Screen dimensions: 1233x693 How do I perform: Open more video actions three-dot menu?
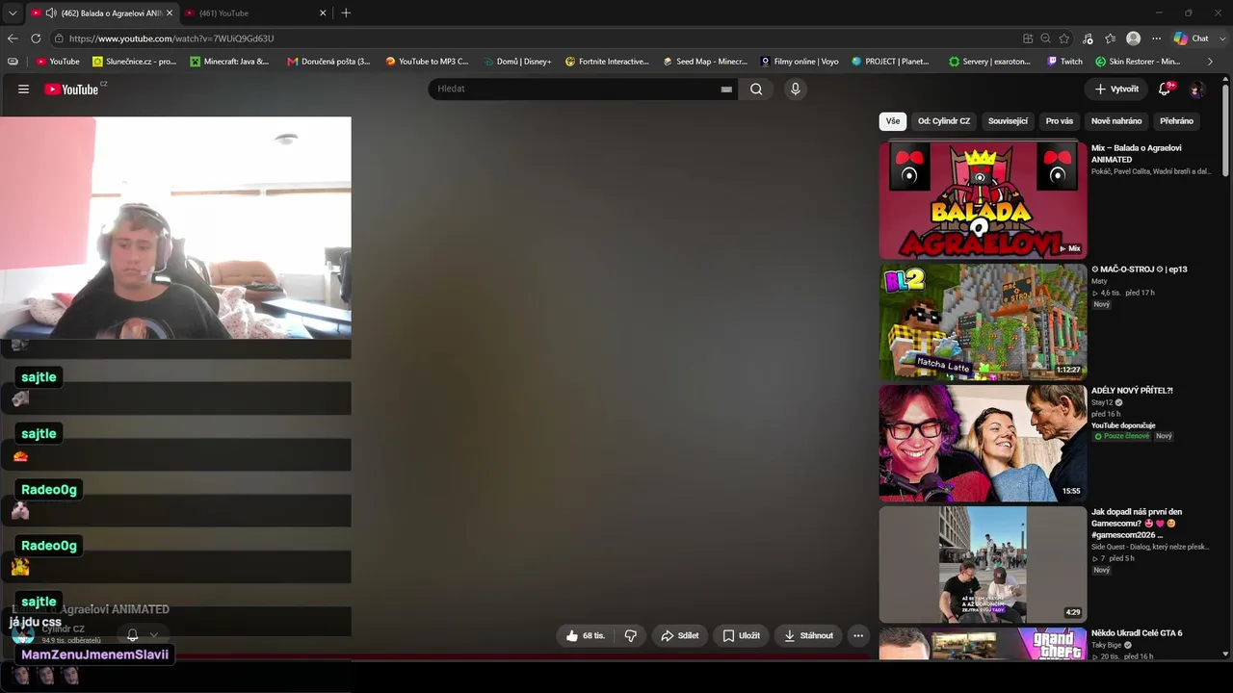(858, 635)
